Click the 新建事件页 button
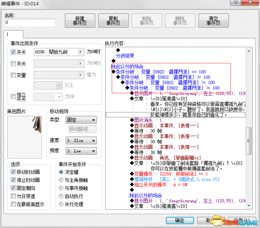Image resolution: width=260 pixels, height=228 pixels. coord(80,21)
